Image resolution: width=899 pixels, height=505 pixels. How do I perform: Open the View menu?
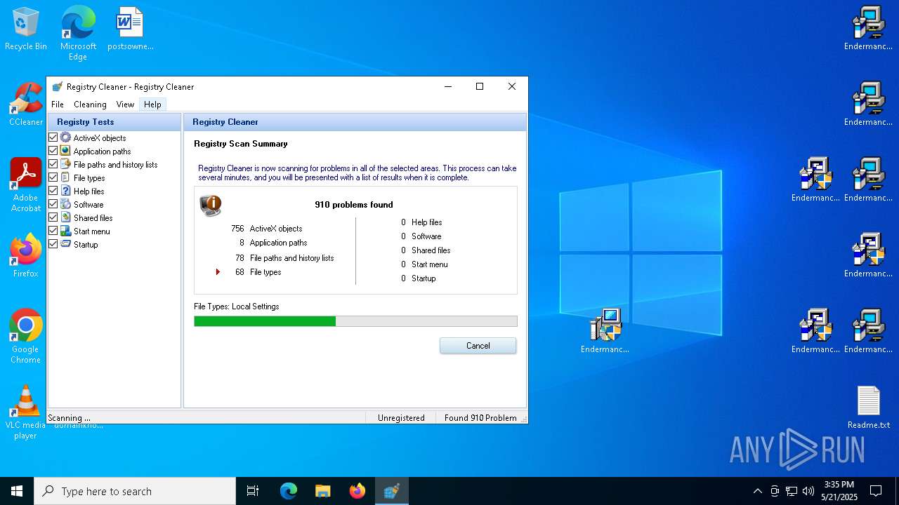coord(125,105)
